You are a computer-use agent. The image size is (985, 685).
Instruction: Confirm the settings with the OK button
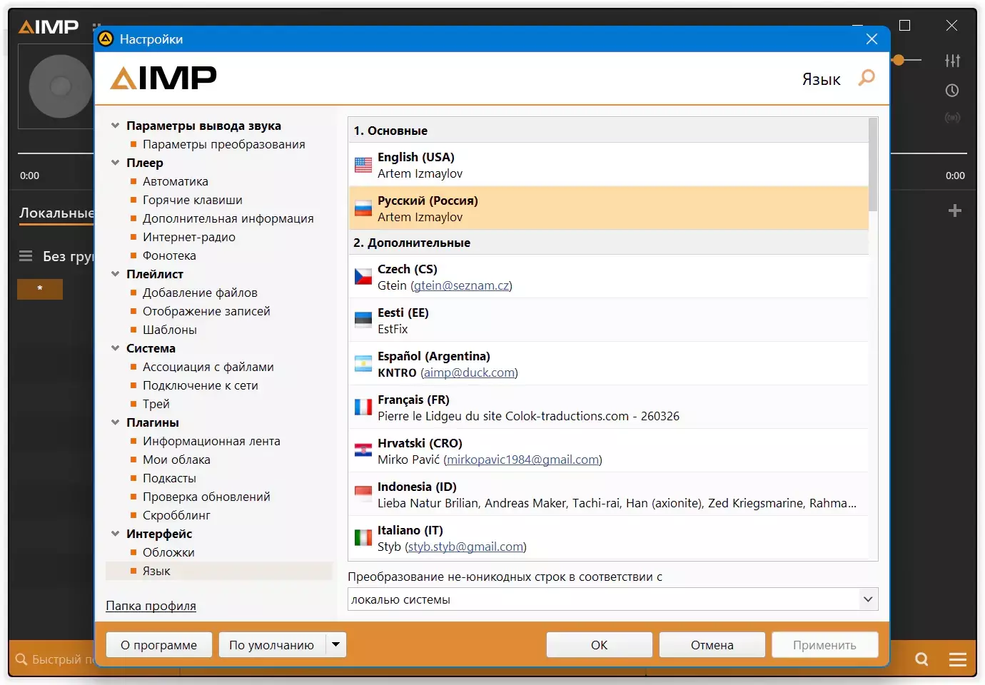(600, 645)
